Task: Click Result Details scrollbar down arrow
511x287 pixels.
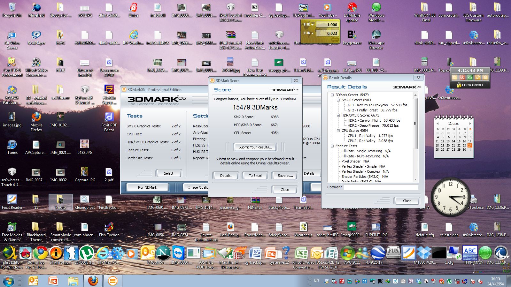Action: 415,179
